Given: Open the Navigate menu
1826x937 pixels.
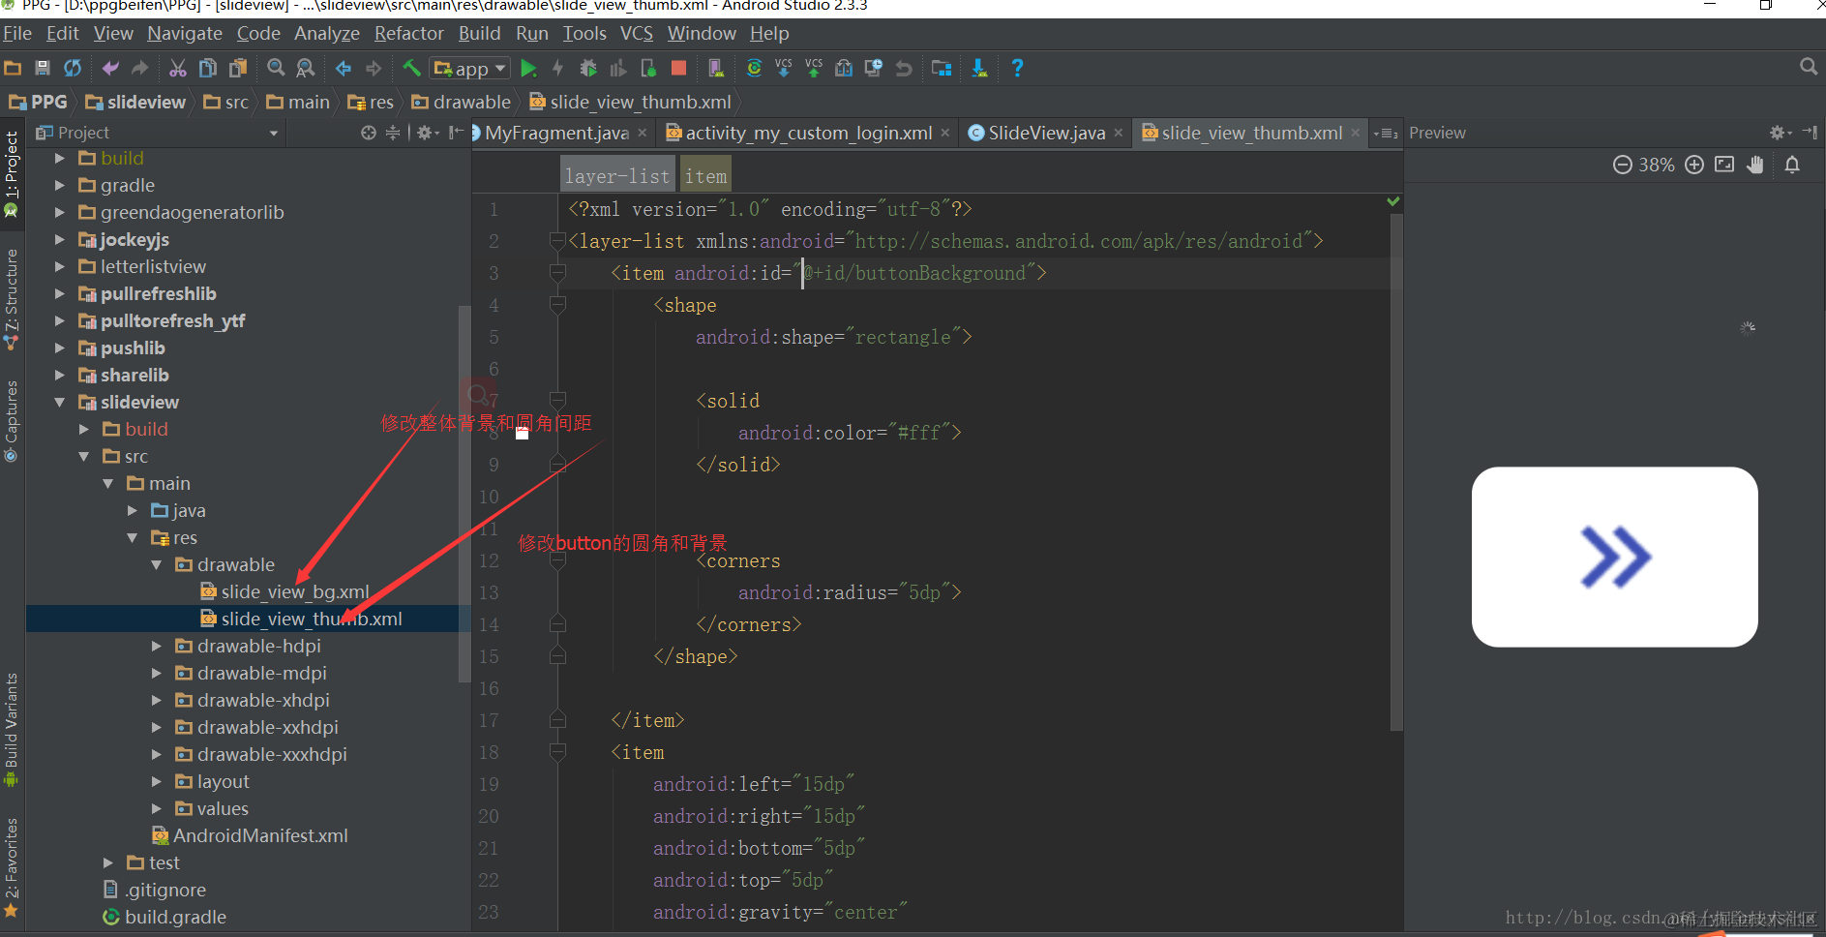Looking at the screenshot, I should tap(185, 33).
